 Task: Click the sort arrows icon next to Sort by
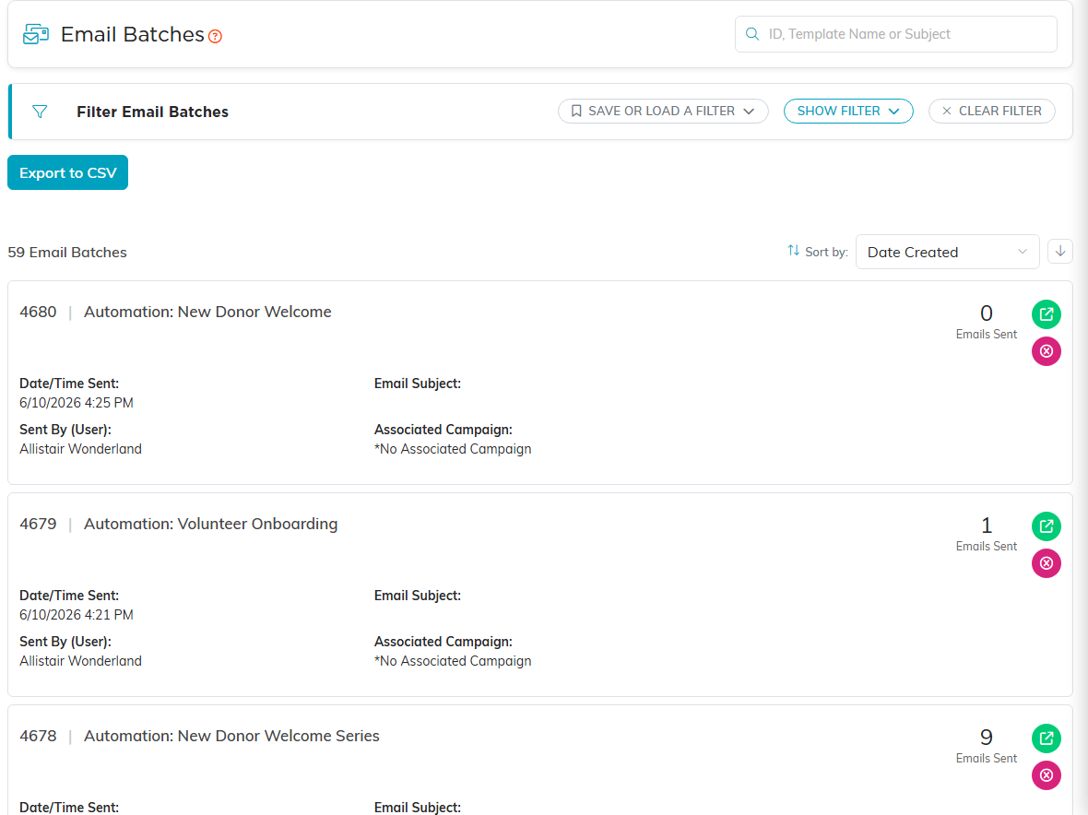794,251
